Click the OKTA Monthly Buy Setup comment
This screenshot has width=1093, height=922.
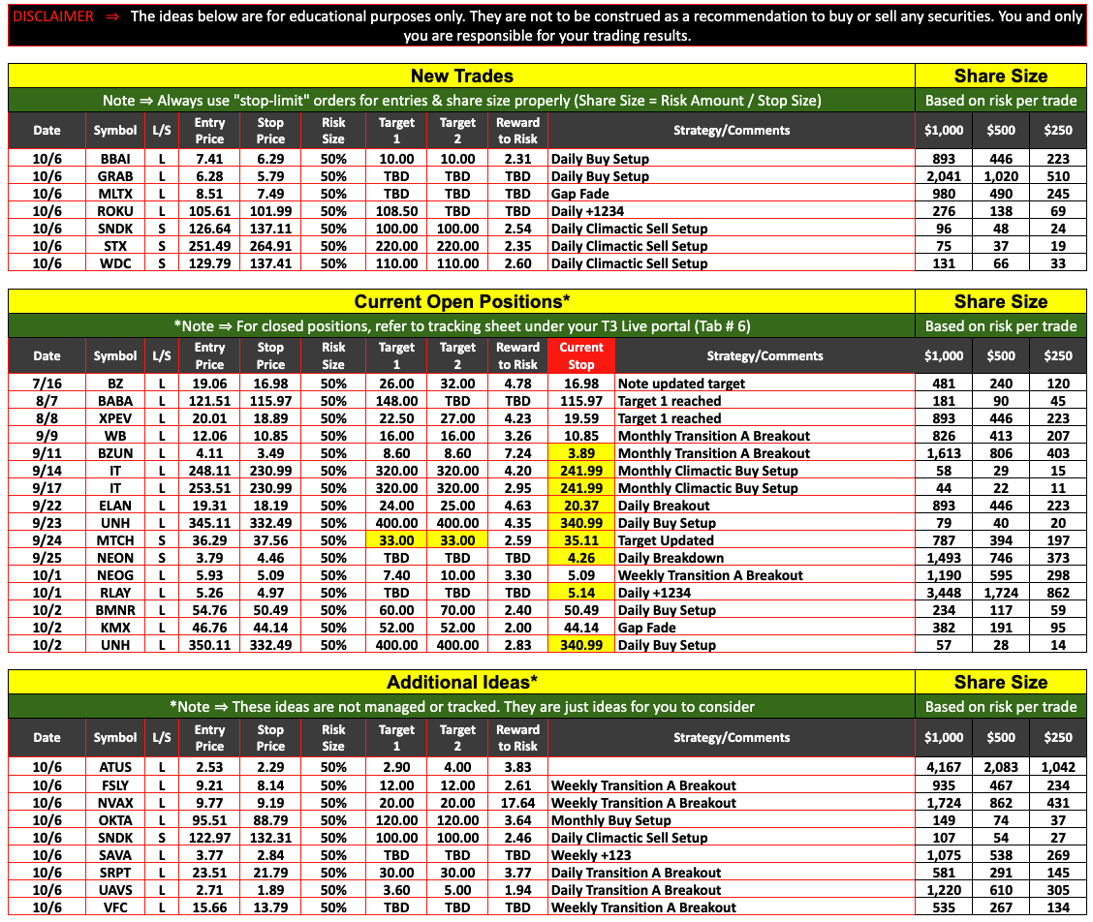tap(610, 820)
